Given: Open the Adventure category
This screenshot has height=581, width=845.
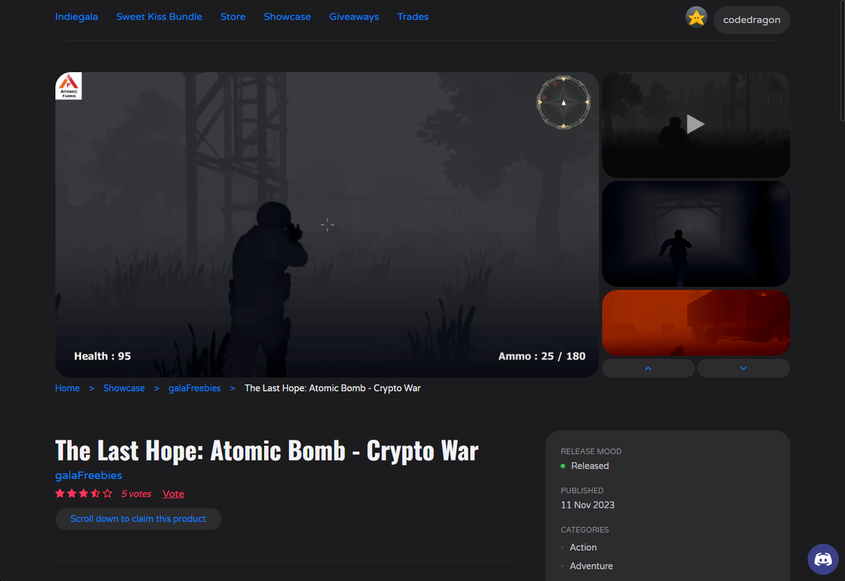Looking at the screenshot, I should [591, 566].
